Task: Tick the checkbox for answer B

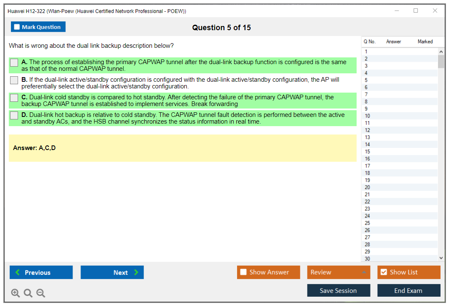Action: pos(14,80)
